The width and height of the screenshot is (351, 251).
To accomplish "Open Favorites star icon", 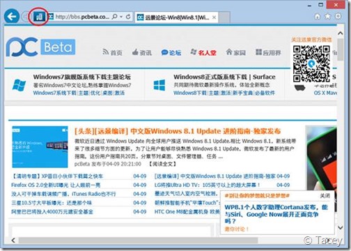I will [327, 16].
